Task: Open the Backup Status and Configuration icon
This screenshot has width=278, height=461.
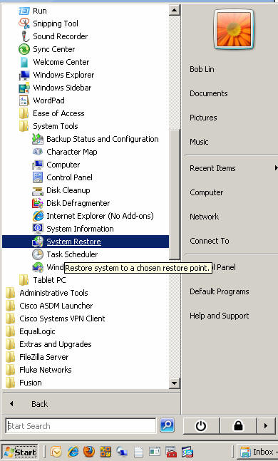Action: coord(38,139)
